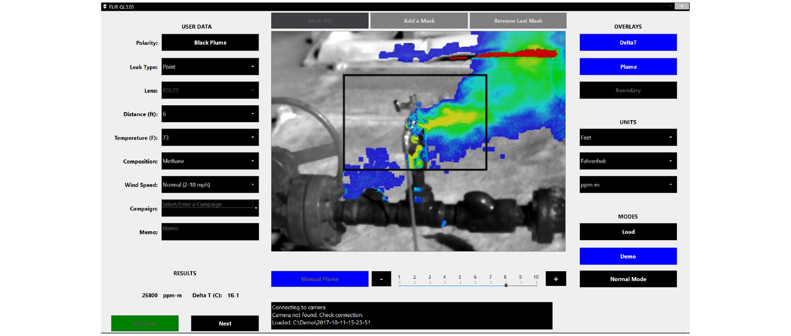The height and width of the screenshot is (336, 791).
Task: Click into the Memo text field
Action: (210, 232)
